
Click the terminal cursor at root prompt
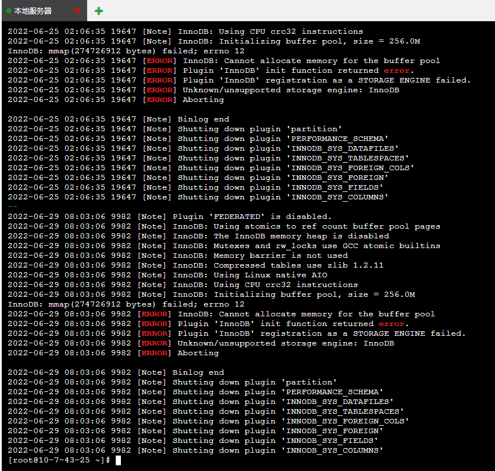(x=118, y=460)
